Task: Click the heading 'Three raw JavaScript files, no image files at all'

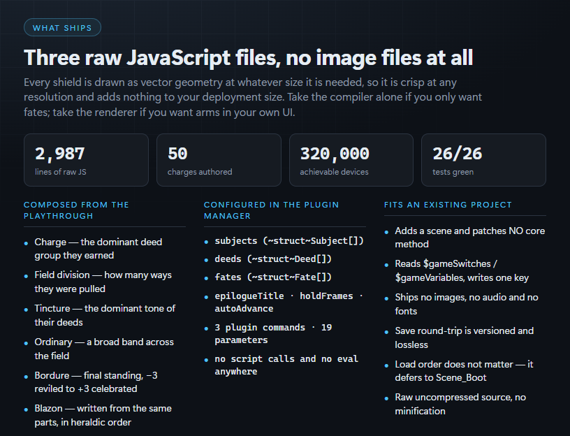Action: point(248,58)
